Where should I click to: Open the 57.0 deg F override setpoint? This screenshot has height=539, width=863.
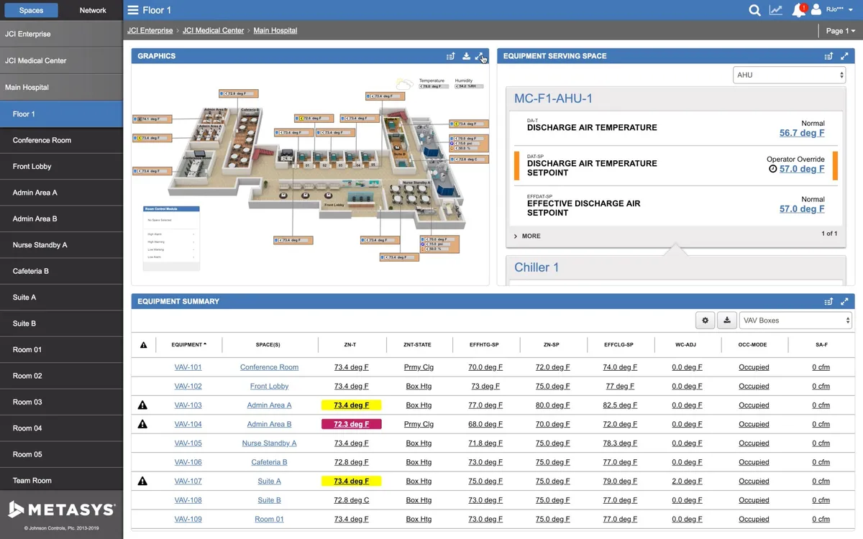pos(802,169)
